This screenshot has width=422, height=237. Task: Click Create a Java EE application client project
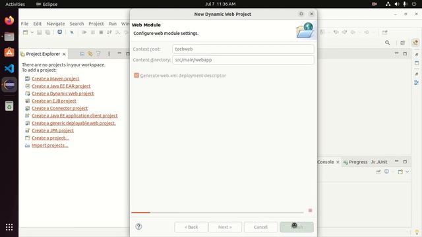point(75,116)
